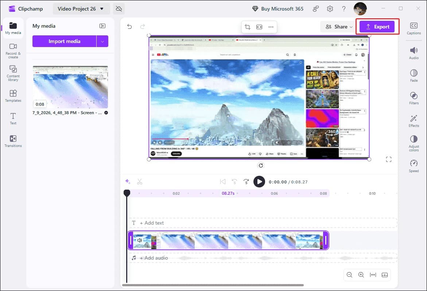The height and width of the screenshot is (291, 427).
Task: Click the Undo arrow
Action: [129, 26]
